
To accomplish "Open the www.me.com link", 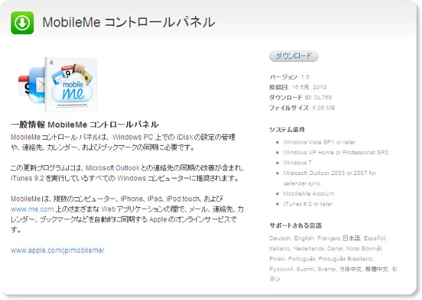I will pyautogui.click(x=33, y=209).
